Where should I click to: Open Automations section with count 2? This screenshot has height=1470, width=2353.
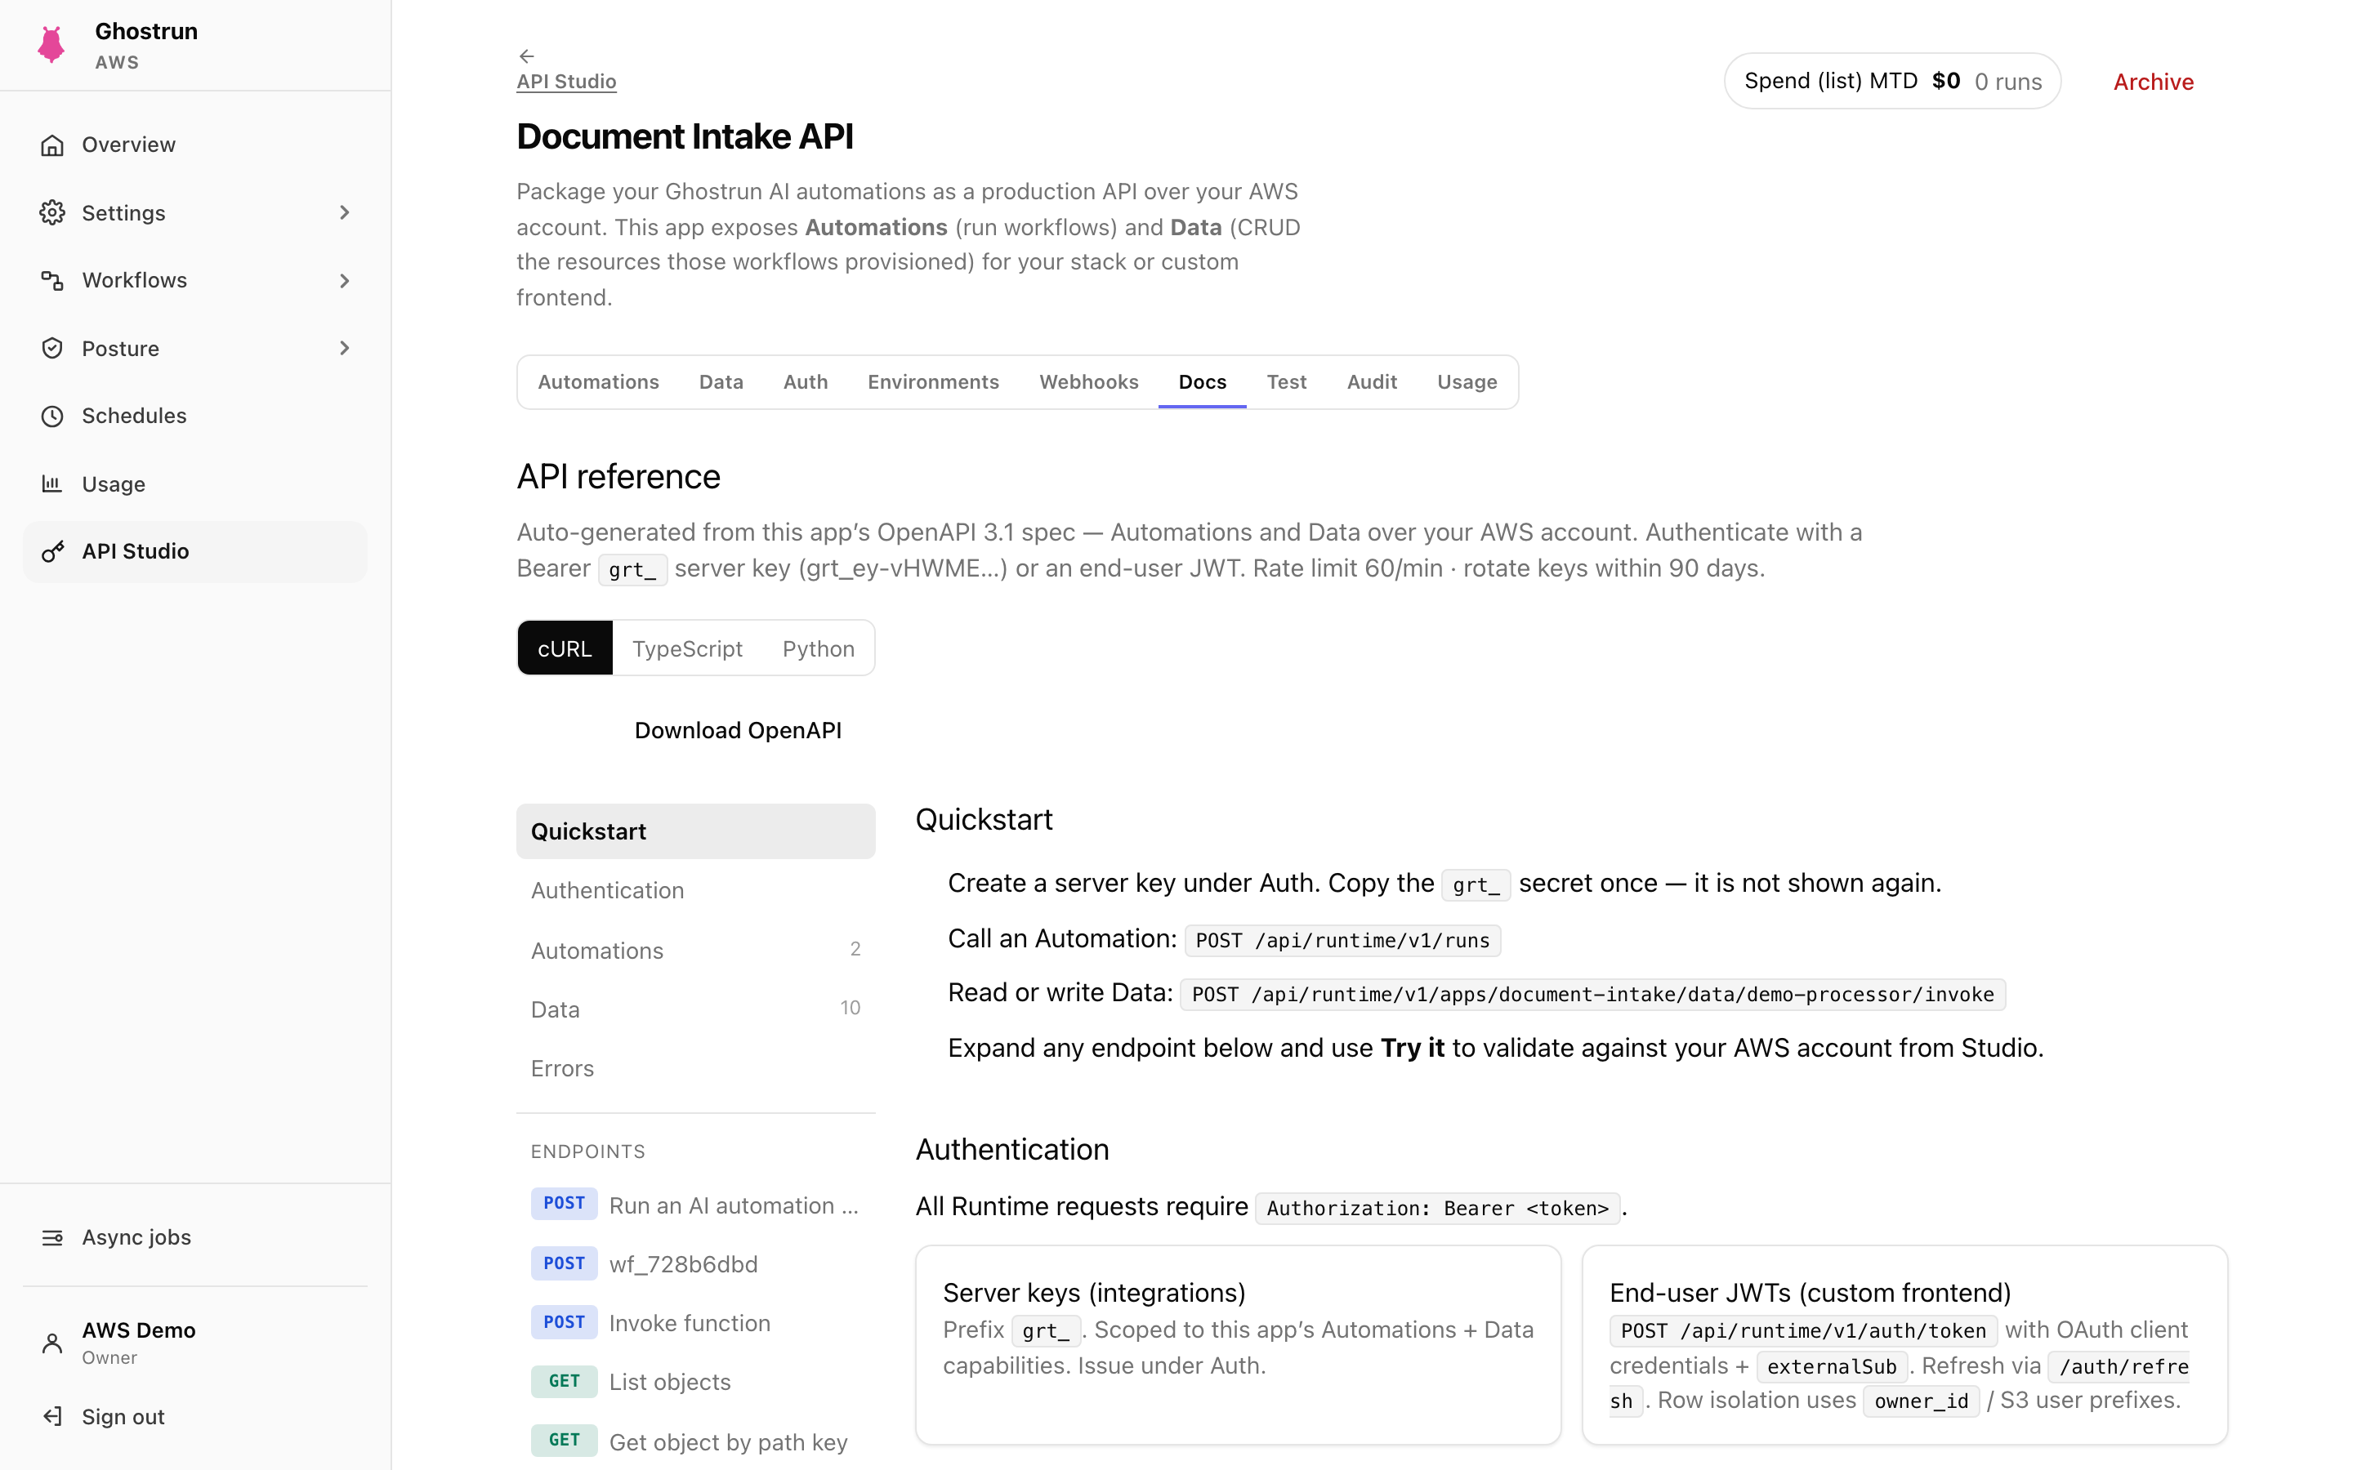pyautogui.click(x=695, y=950)
